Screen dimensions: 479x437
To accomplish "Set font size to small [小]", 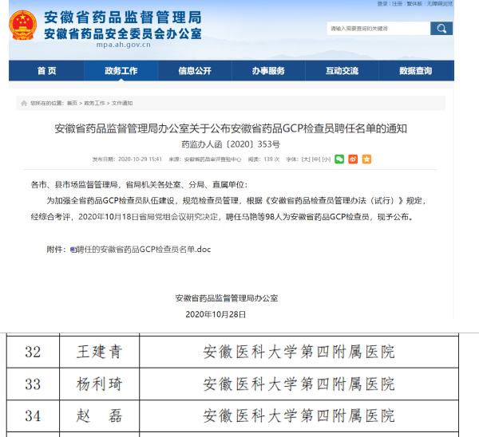I will (326, 159).
